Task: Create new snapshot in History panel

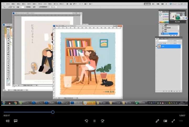Action: coord(174,35)
